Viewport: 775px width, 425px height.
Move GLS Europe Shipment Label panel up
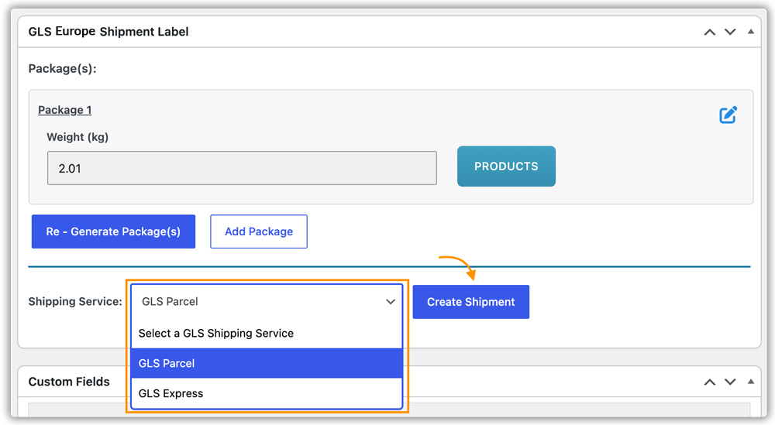tap(710, 32)
